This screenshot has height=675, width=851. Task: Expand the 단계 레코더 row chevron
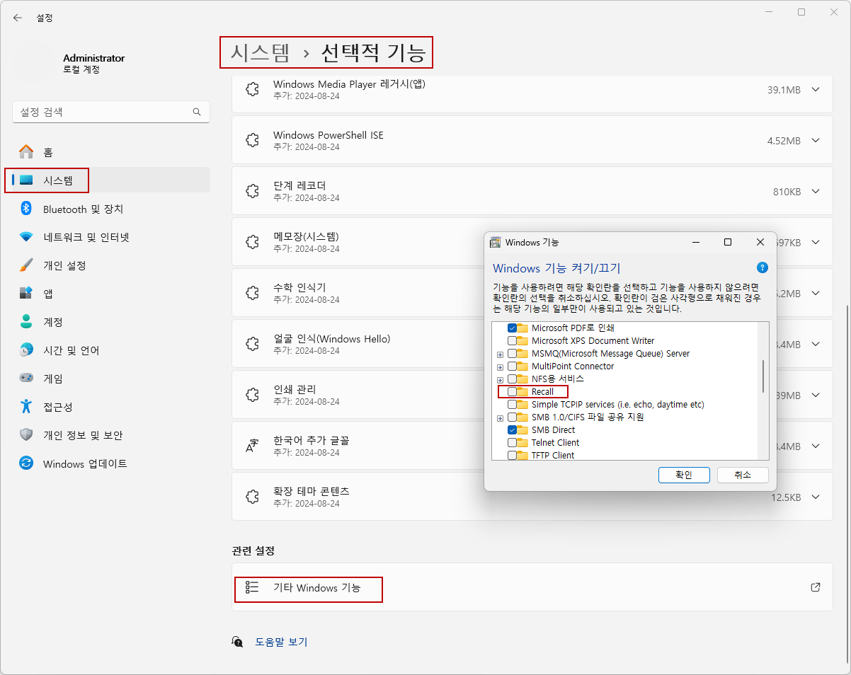816,192
